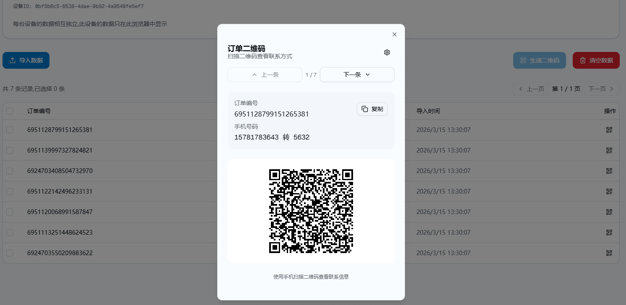Click order number 6924703408504732970 in table
Screen dimensions: 626x305
(60, 171)
